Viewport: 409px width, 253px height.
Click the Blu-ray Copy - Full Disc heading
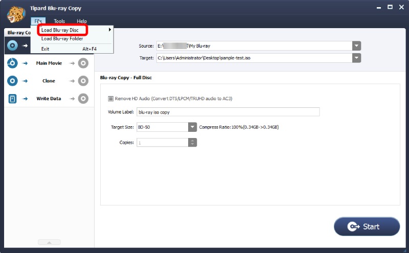click(x=126, y=78)
